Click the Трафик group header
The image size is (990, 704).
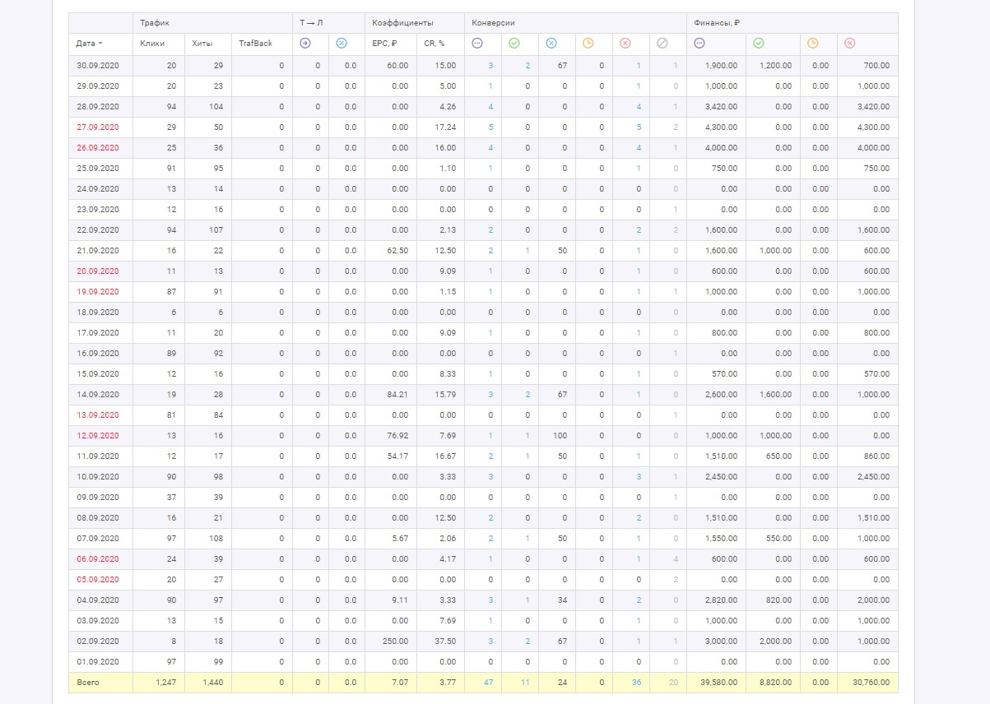(155, 23)
